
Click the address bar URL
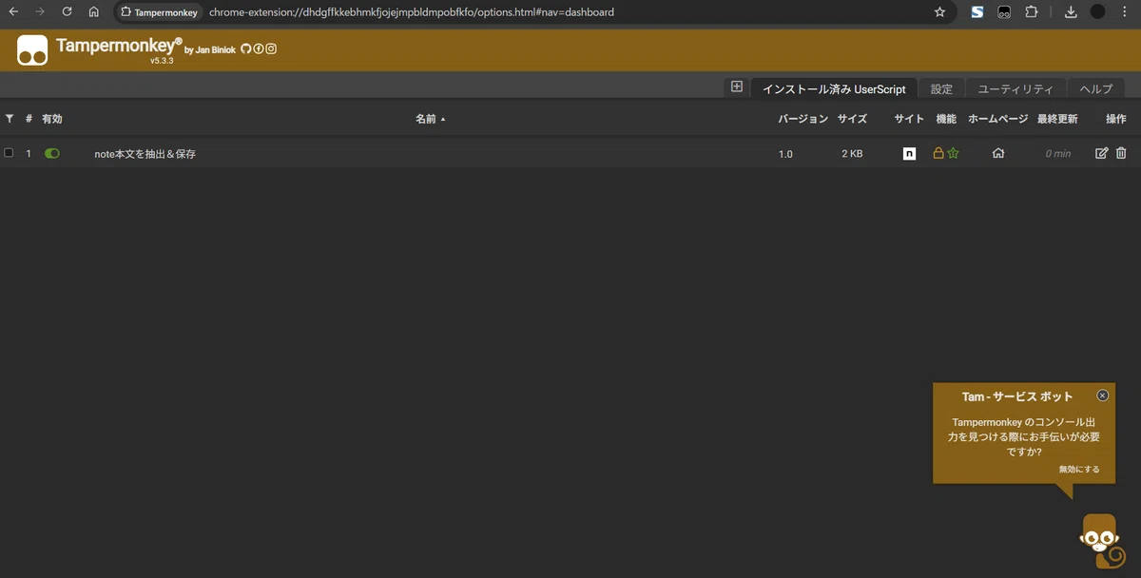click(412, 12)
